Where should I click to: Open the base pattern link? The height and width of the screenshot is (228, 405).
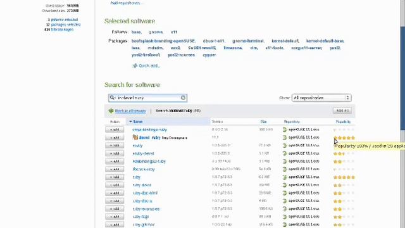tap(137, 32)
